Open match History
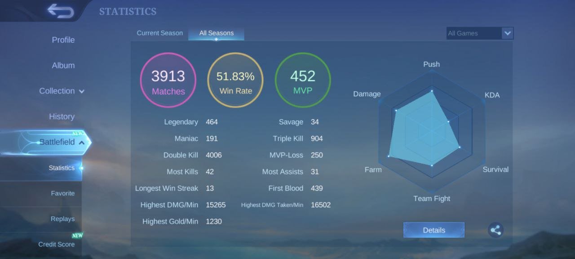The height and width of the screenshot is (259, 575). 62,117
